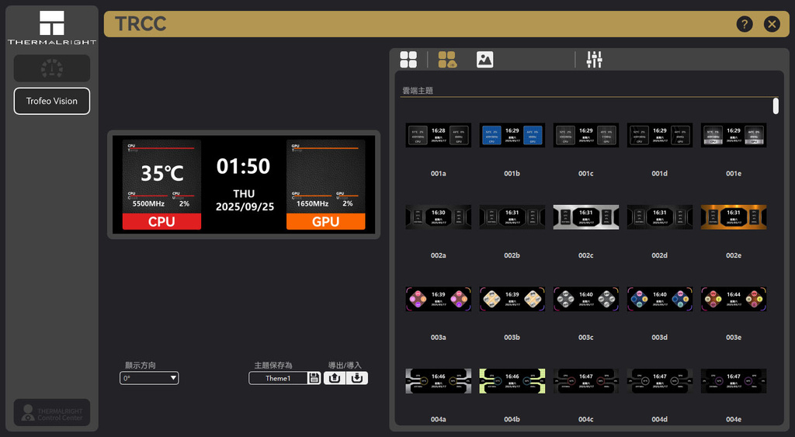The width and height of the screenshot is (795, 437).
Task: Select theme thumbnail 002a
Action: (439, 217)
